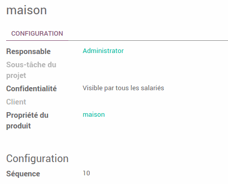The width and height of the screenshot is (228, 184).
Task: Open the Administrator responsible link
Action: tap(103, 51)
